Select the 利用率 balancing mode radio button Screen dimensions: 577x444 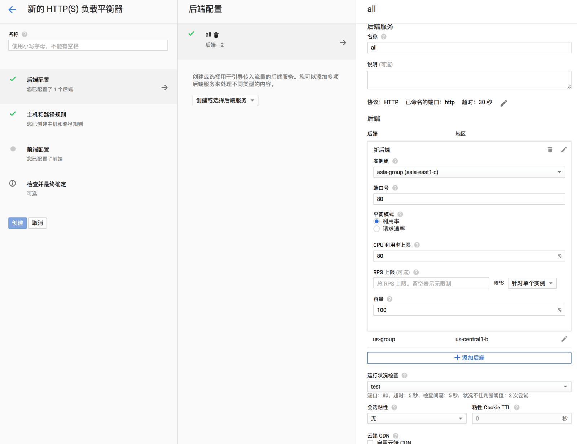click(377, 221)
